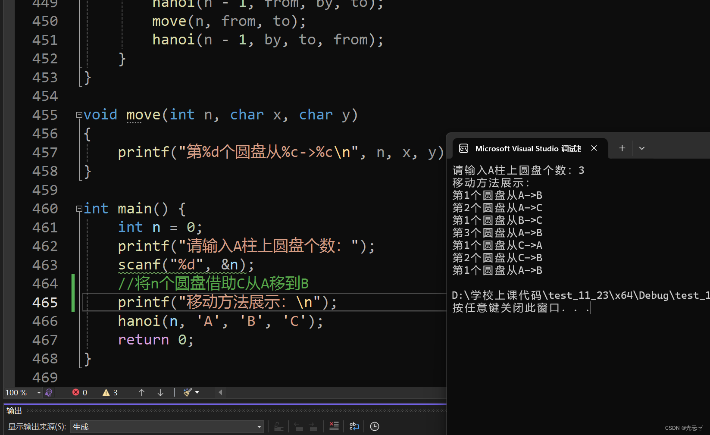
Task: Click the 显示输出来源(S): label
Action: coord(37,427)
